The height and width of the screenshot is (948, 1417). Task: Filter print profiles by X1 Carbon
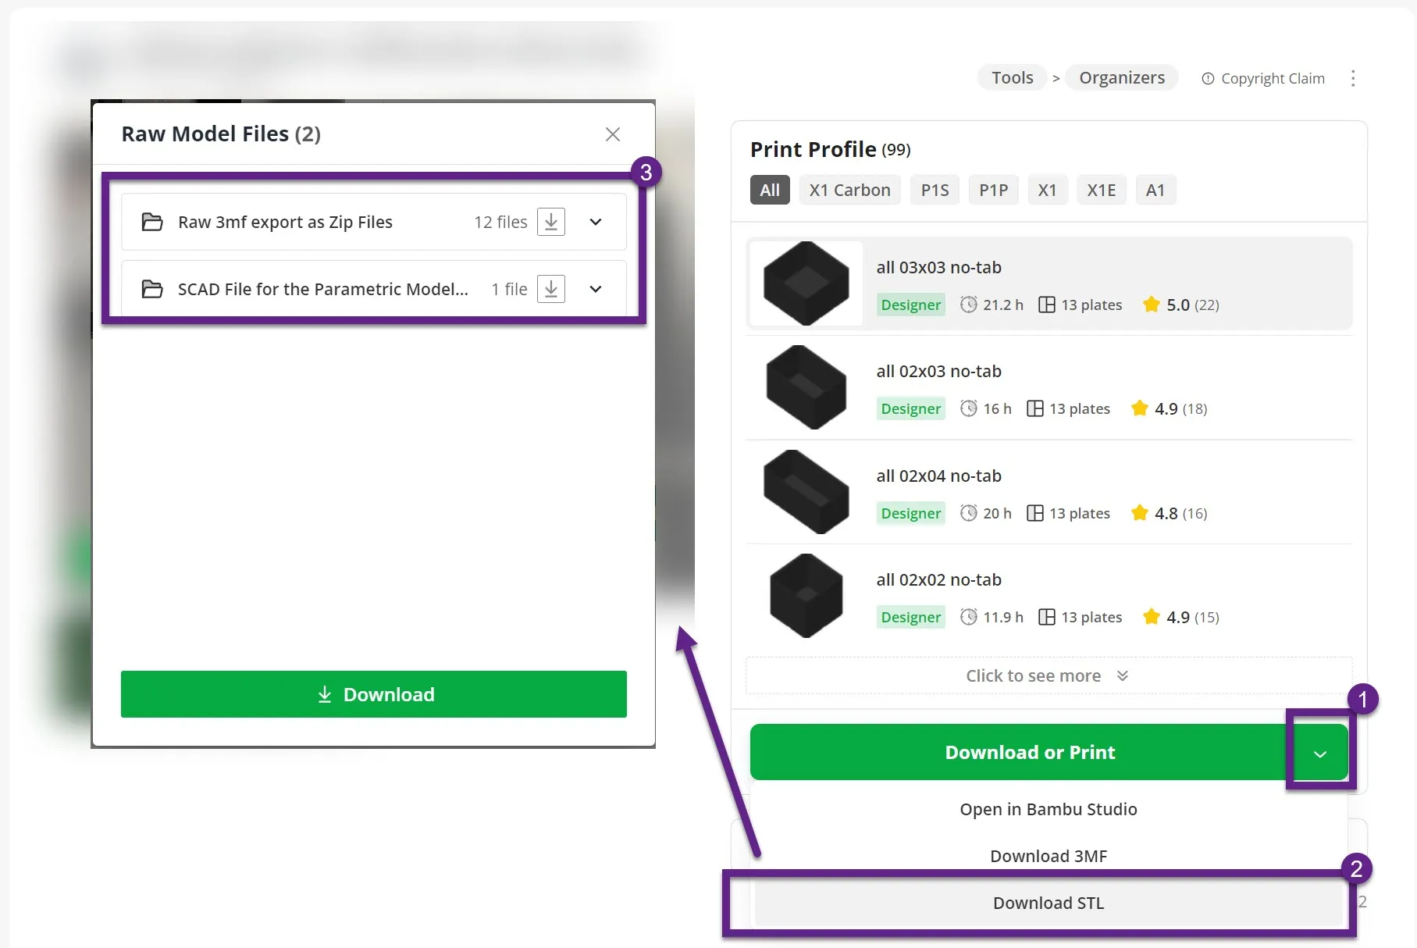(849, 190)
